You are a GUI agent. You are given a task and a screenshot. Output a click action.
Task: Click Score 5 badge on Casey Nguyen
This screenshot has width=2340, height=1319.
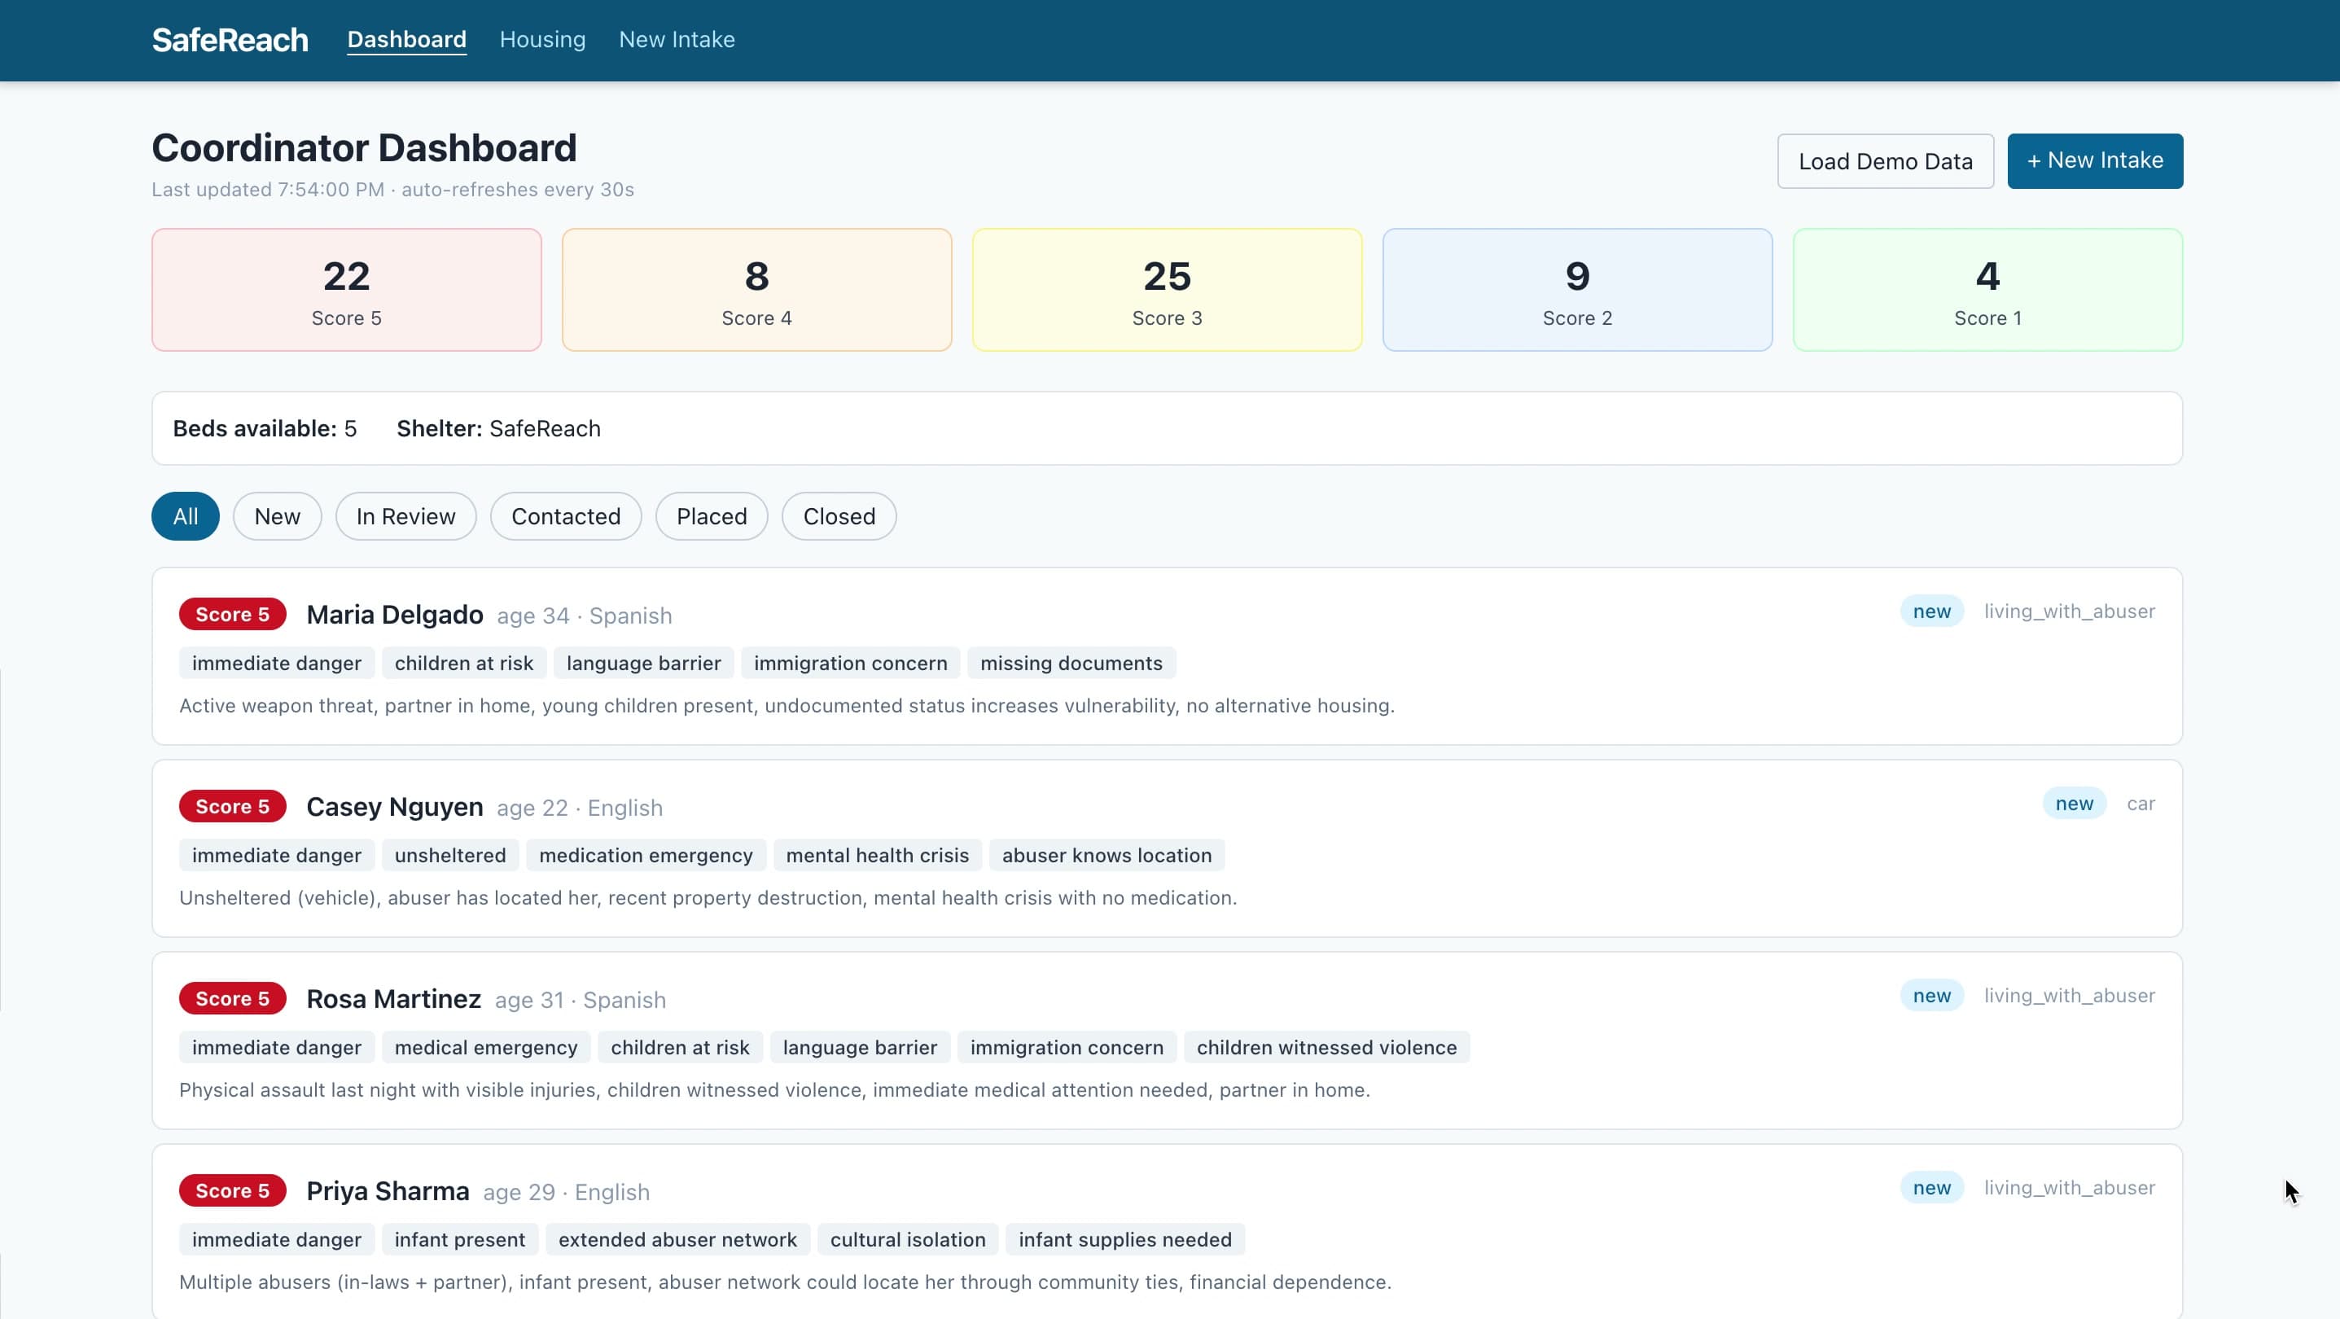click(x=233, y=807)
